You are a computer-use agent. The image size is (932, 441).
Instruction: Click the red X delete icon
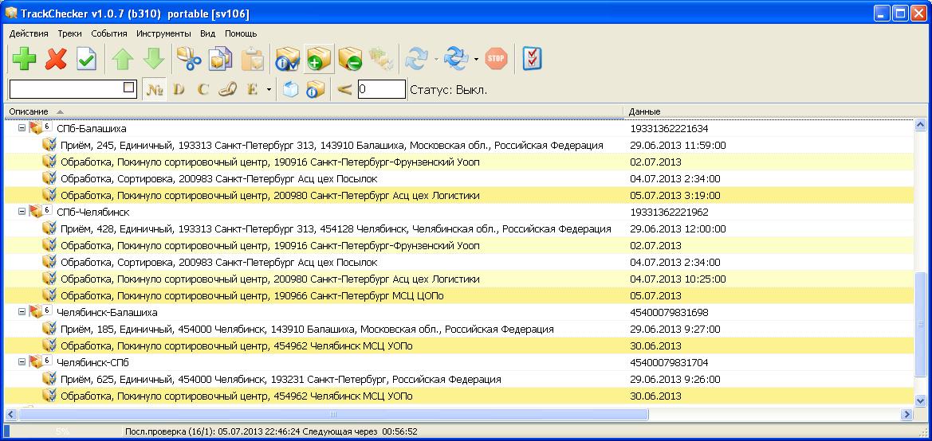[x=55, y=59]
